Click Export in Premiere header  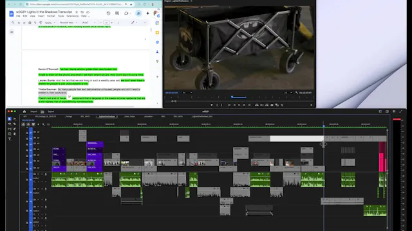coord(51,112)
